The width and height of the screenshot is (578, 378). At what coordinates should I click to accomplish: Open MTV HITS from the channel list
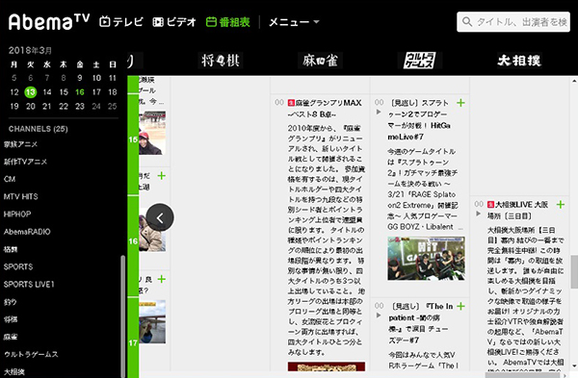(x=20, y=196)
